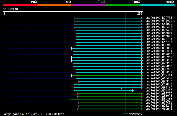This screenshot has width=177, height=116.
Task: Open the UniRef100_B9RVT6 hit label
Action: 159,18
